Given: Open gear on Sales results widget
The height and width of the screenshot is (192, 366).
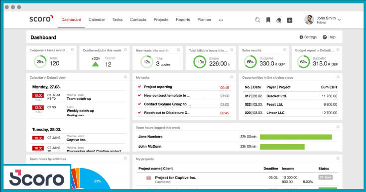Looking at the screenshot, I should (x=284, y=50).
